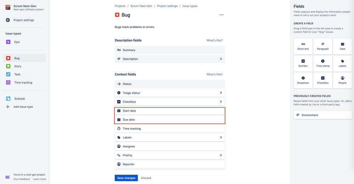Click the calendar icon on Due date

tap(119, 120)
